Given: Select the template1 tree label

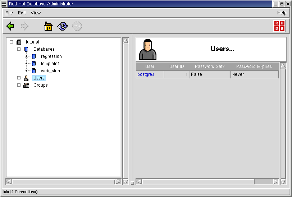Looking at the screenshot, I should tap(50, 64).
